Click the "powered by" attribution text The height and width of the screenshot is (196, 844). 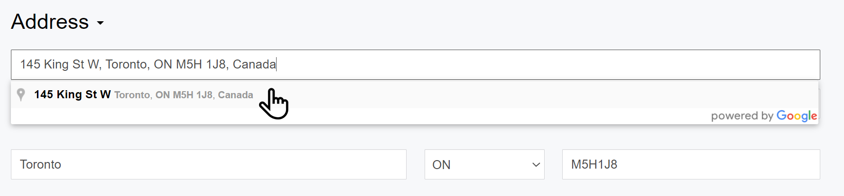742,116
